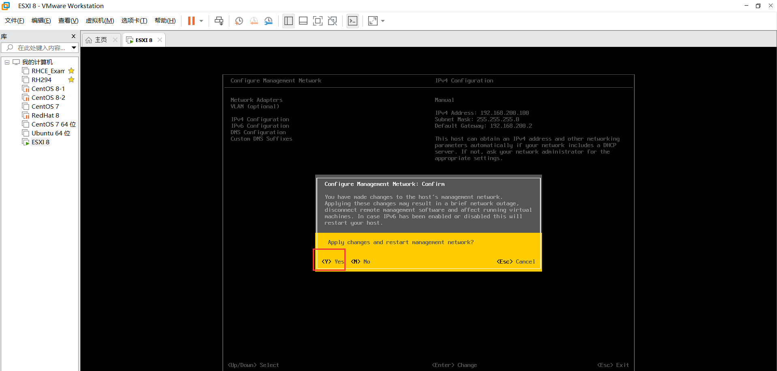Select IPv4 Configuration in the ESXi menu
The height and width of the screenshot is (371, 777).
click(260, 119)
